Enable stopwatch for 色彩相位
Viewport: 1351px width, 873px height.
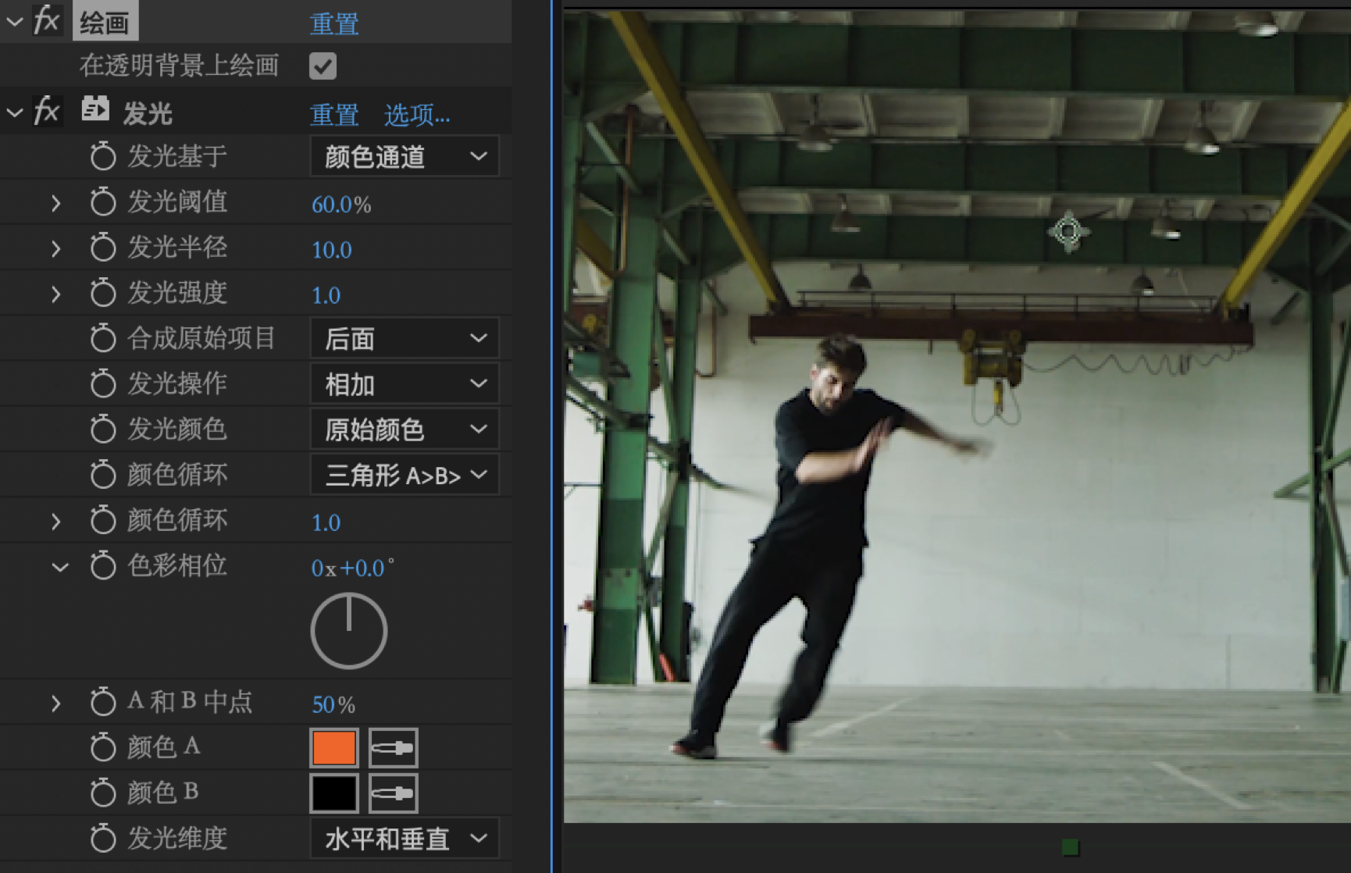(103, 565)
